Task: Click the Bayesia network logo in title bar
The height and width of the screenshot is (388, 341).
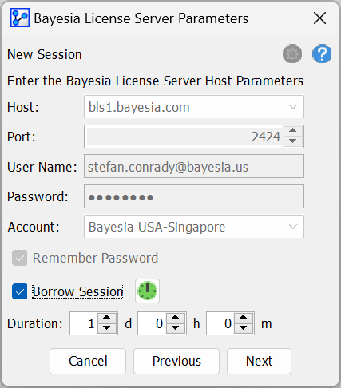Action: (x=20, y=18)
